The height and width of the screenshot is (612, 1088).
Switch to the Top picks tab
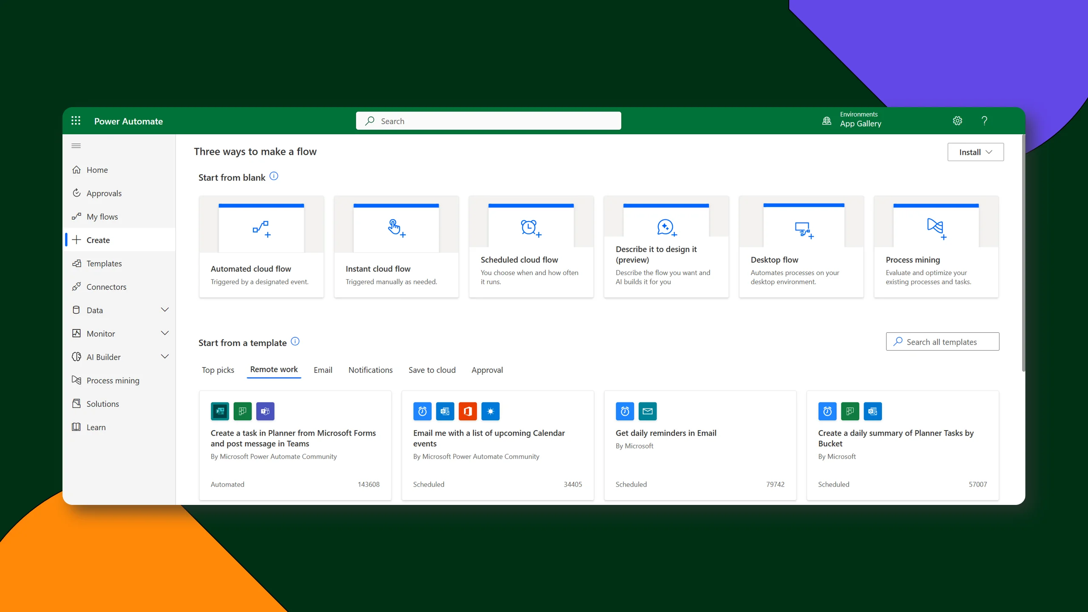click(x=218, y=370)
